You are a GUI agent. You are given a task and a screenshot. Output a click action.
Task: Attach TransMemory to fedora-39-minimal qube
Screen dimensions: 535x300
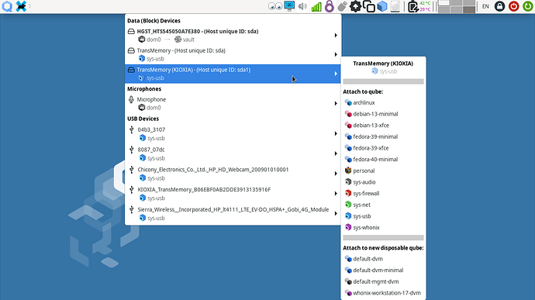point(383,136)
